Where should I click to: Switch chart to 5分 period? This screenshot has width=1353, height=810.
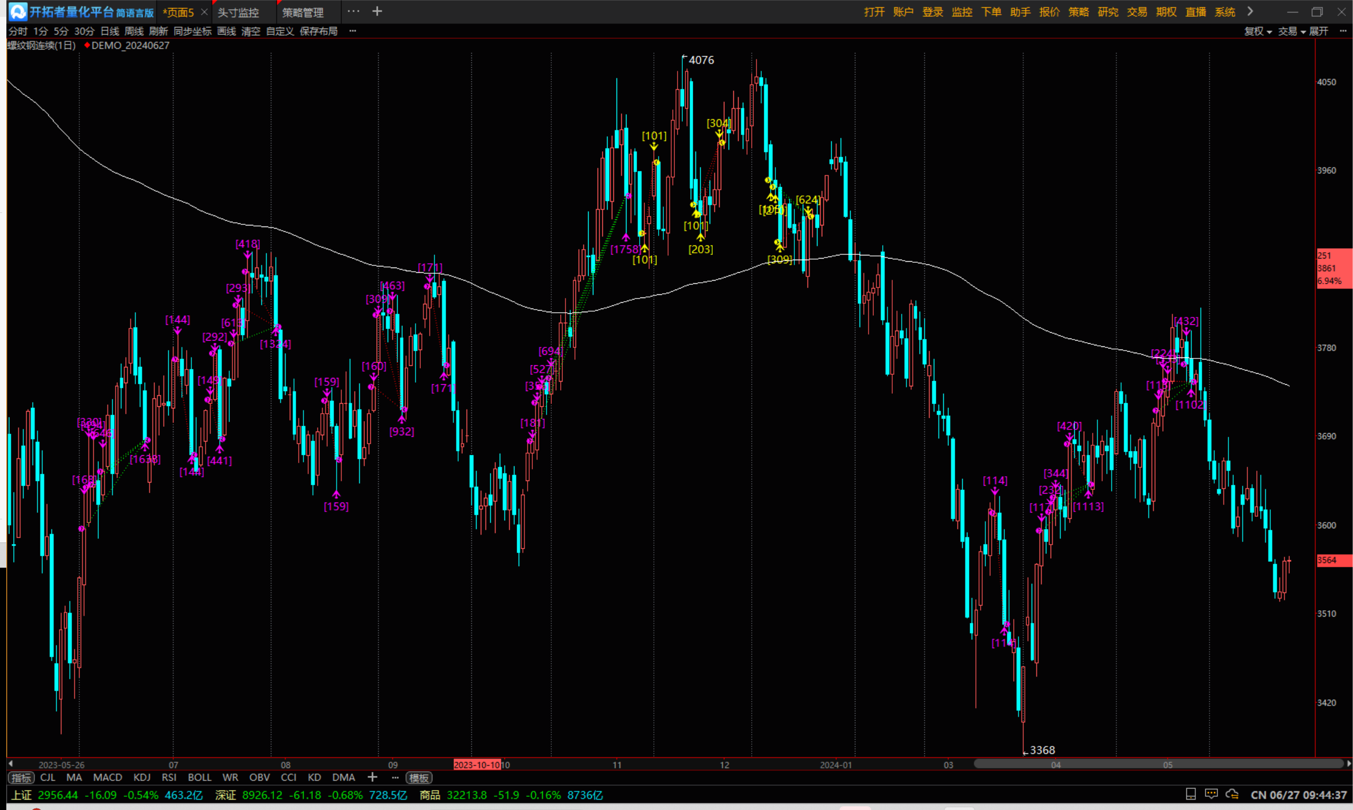pyautogui.click(x=61, y=31)
